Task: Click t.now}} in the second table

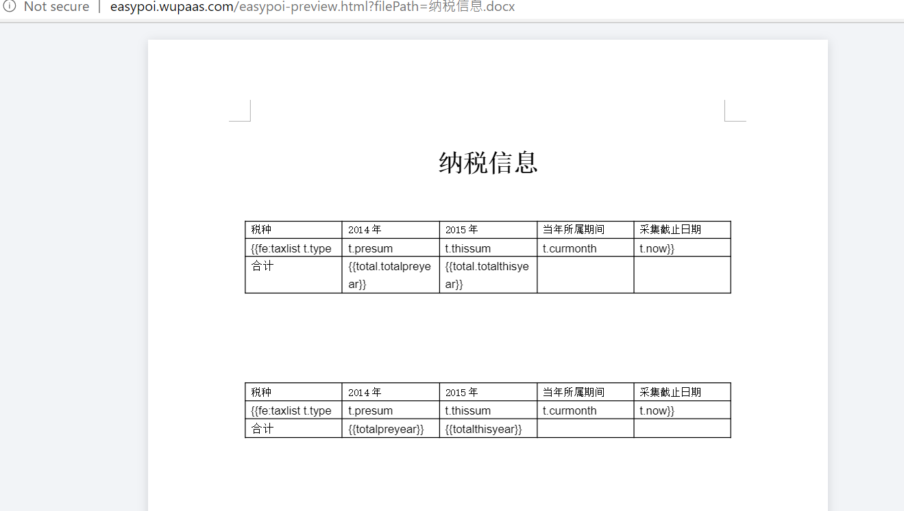Action: pyautogui.click(x=657, y=410)
